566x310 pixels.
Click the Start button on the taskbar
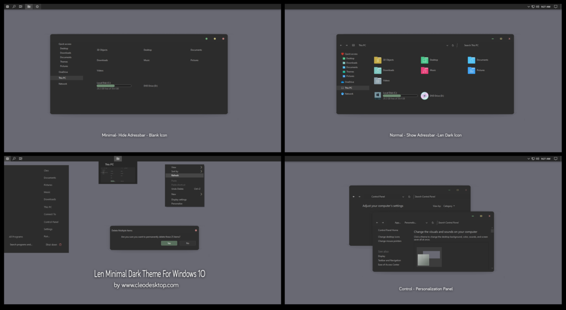pos(6,6)
